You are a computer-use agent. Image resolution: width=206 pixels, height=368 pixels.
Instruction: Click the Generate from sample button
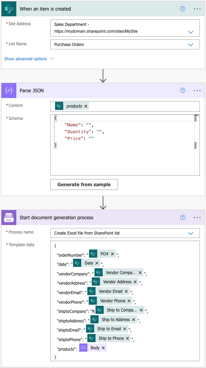pyautogui.click(x=84, y=185)
